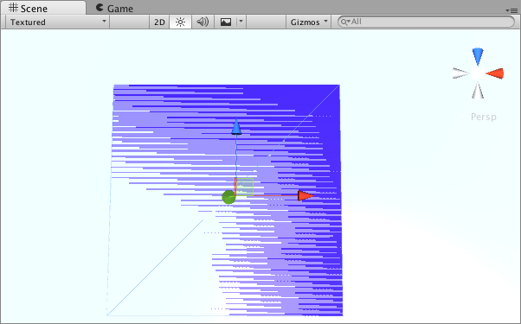Toggle 2D view mode
Viewport: 521px width, 324px height.
coord(159,22)
